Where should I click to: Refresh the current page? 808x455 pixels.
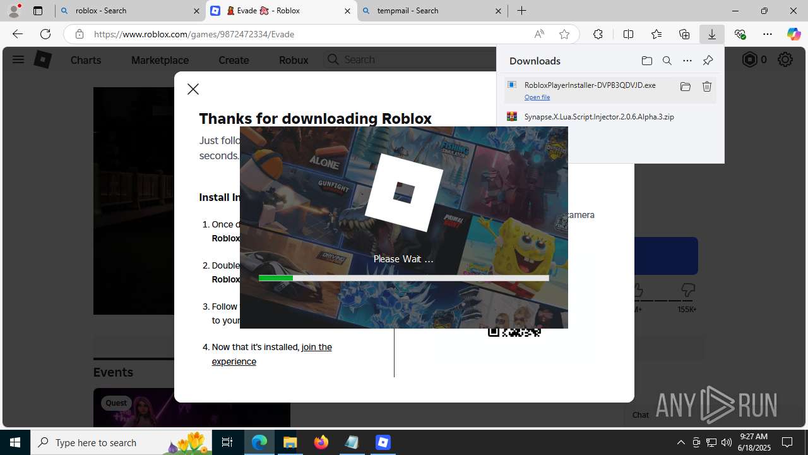click(x=45, y=34)
